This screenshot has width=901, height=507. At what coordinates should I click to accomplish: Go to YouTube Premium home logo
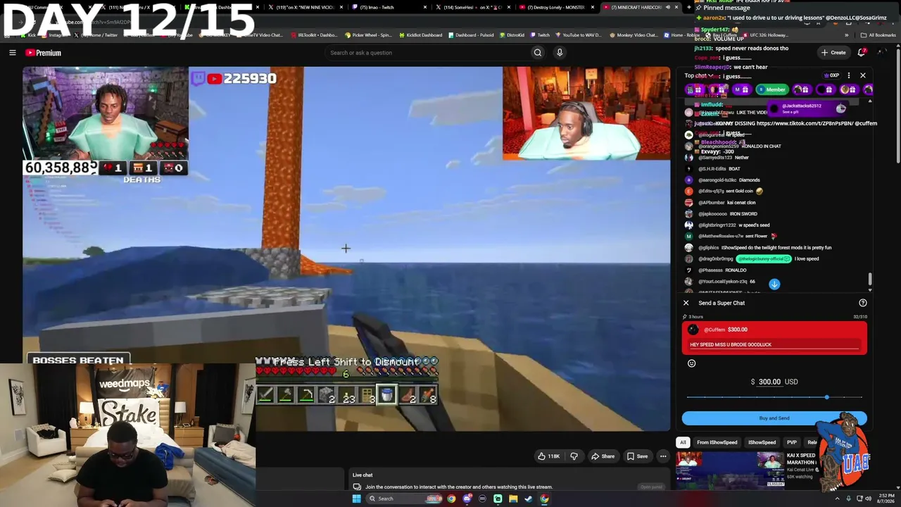[x=43, y=53]
